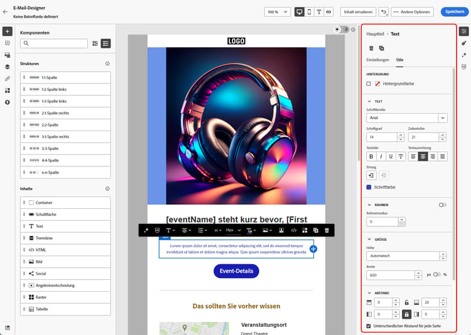The height and width of the screenshot is (335, 471).
Task: Increase indent in Einzug section
Action: coord(371,175)
